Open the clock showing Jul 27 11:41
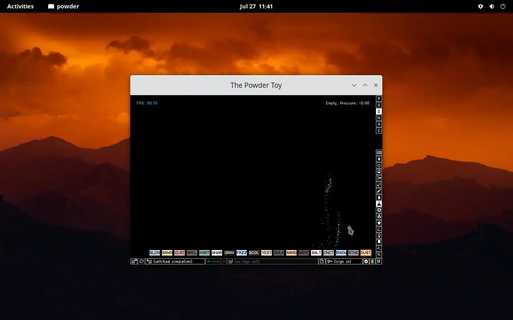Screen dimensions: 513x320 (x=256, y=6)
